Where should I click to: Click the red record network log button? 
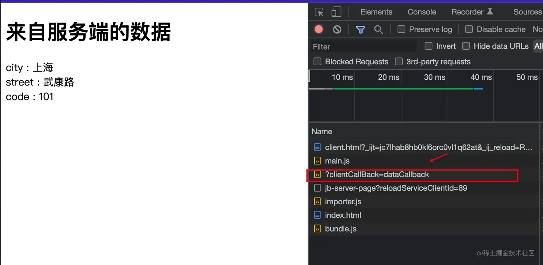click(318, 29)
